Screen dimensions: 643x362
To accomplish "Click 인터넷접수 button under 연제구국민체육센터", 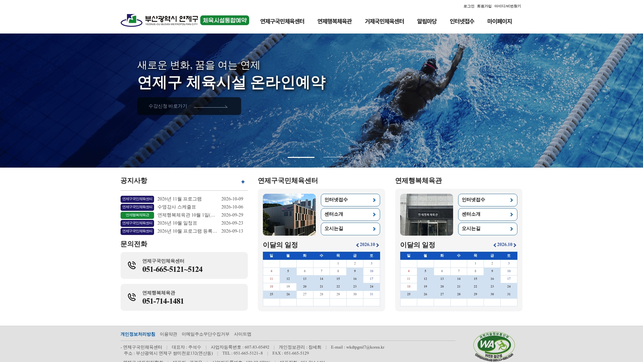I will 350,200.
